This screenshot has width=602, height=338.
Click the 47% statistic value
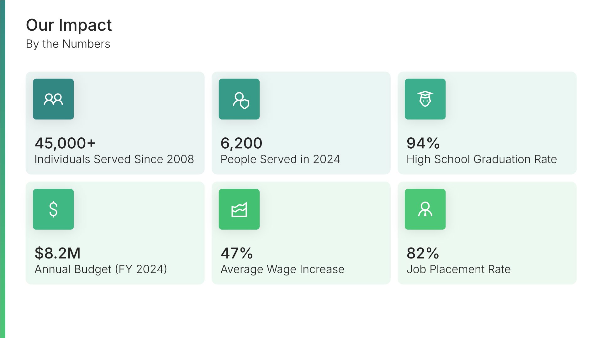237,253
